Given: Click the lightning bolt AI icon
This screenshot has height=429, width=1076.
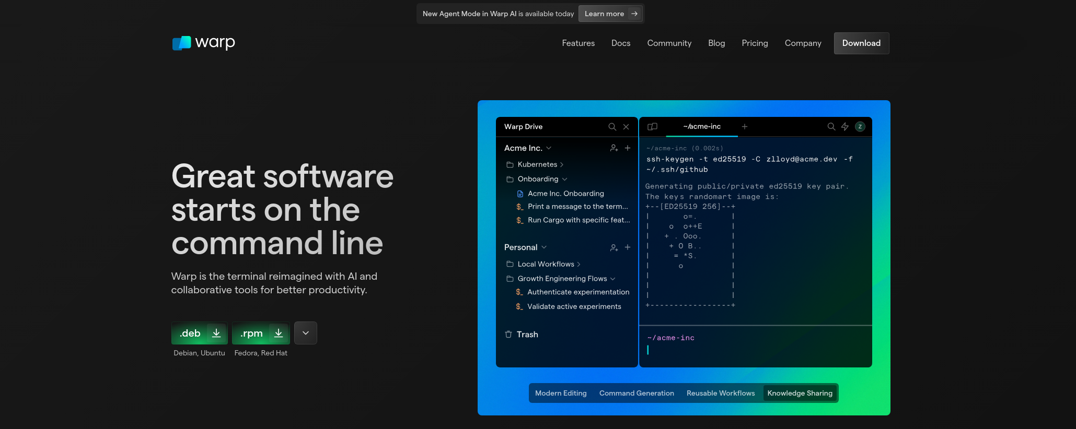Looking at the screenshot, I should pyautogui.click(x=845, y=127).
